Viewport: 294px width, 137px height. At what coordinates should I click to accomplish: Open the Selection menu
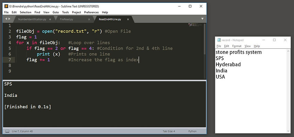click(x=25, y=12)
